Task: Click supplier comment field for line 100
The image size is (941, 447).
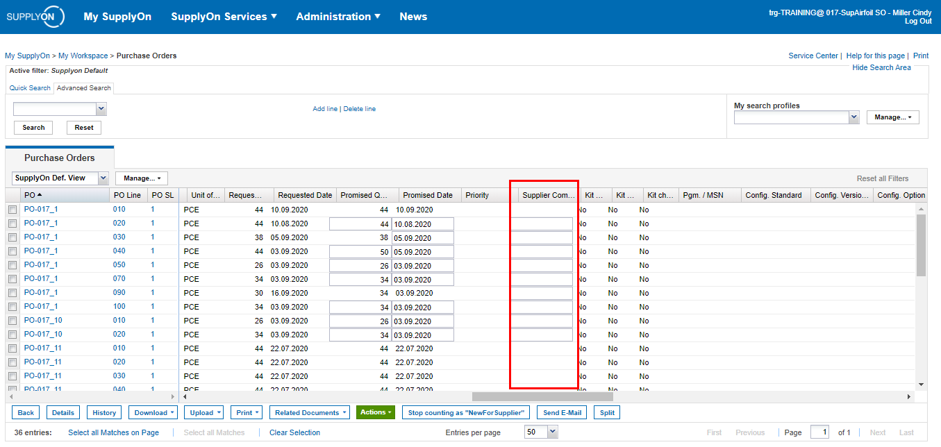Action: (x=542, y=307)
